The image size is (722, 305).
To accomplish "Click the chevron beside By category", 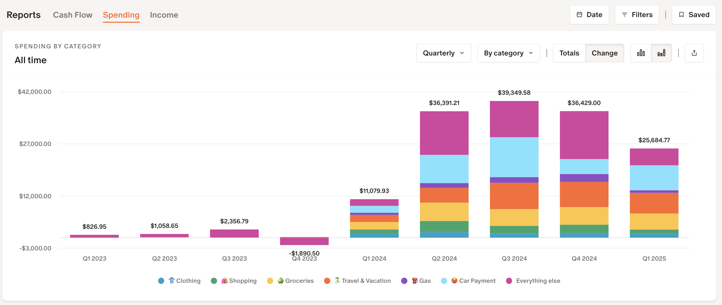I will point(531,53).
